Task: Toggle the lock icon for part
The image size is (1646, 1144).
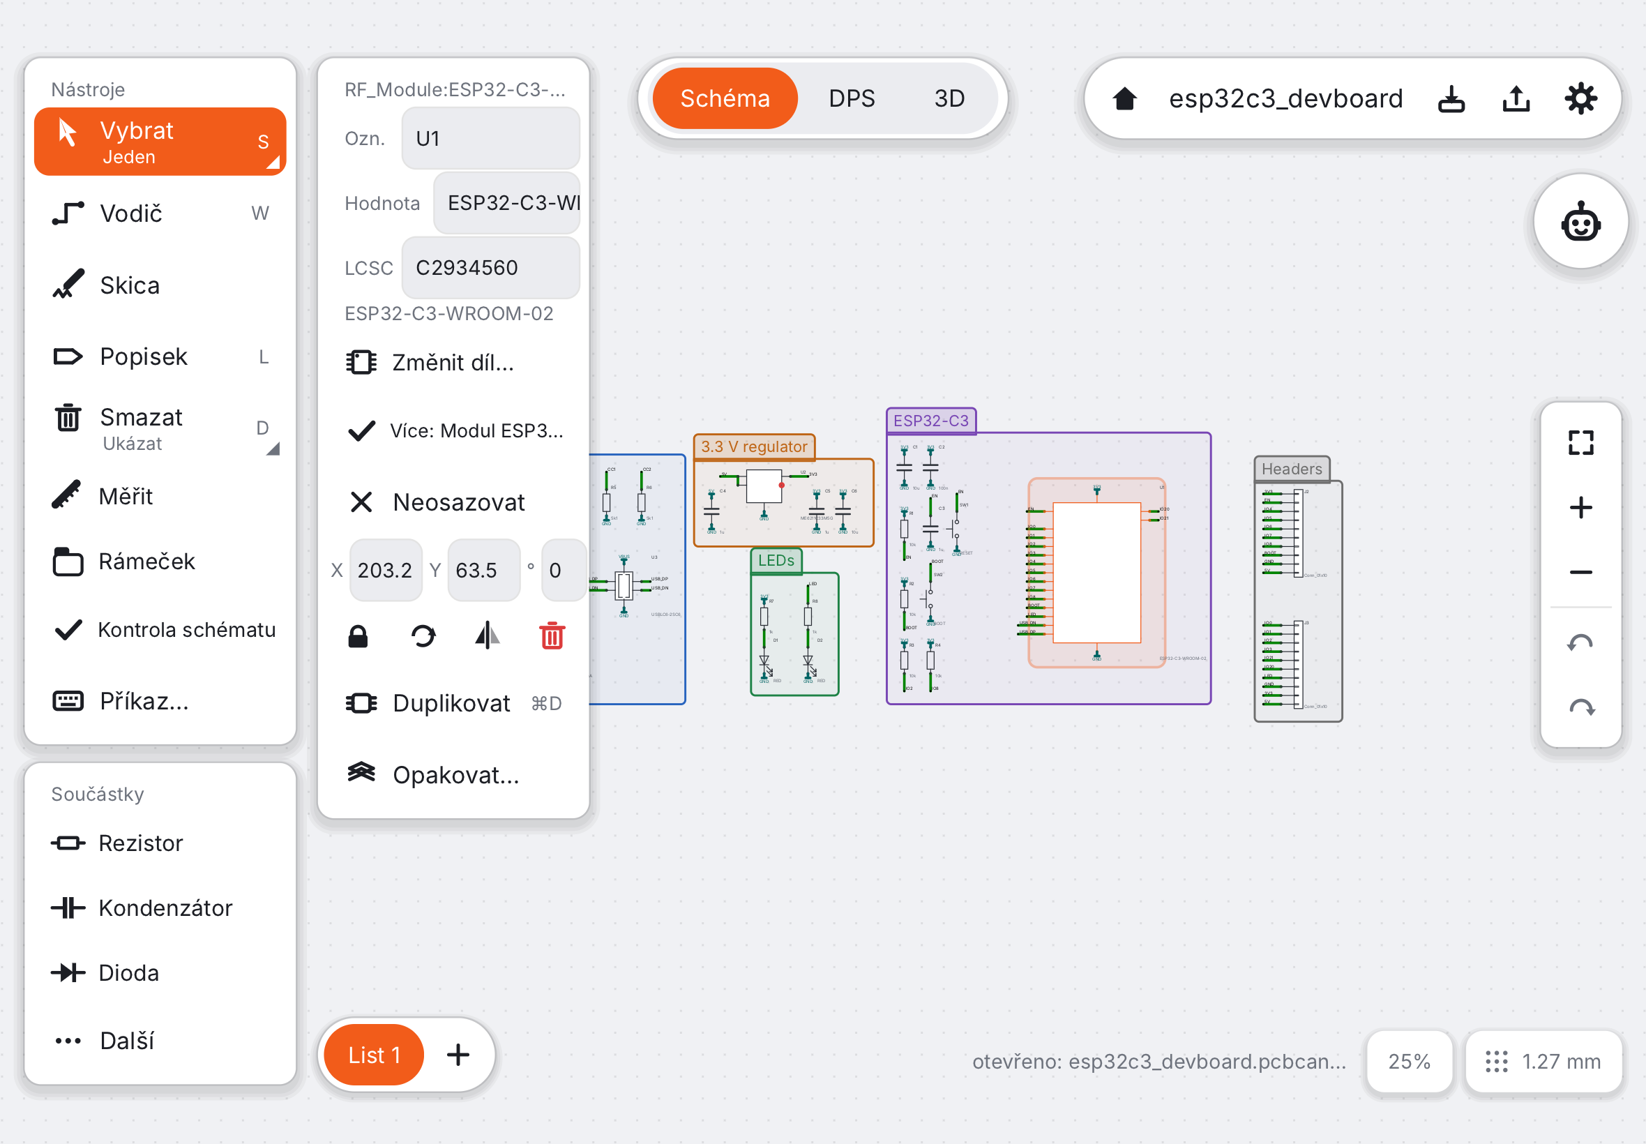Action: (x=358, y=636)
